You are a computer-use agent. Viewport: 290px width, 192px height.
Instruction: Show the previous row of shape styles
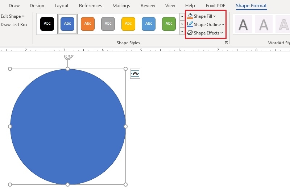182,17
